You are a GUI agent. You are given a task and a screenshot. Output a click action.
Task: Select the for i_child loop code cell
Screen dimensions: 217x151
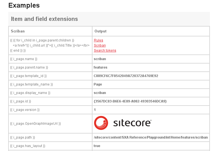point(50,45)
